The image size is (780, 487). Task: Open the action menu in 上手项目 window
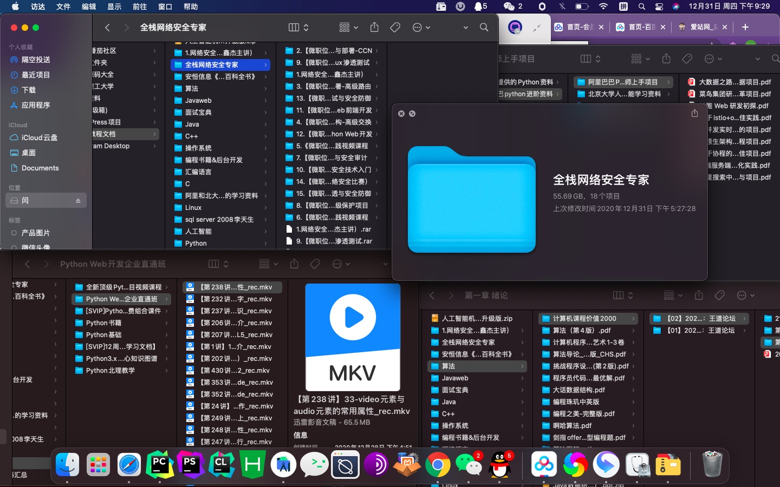[713, 58]
